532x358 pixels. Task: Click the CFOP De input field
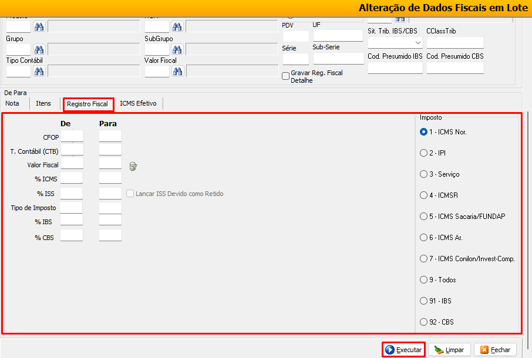[72, 137]
